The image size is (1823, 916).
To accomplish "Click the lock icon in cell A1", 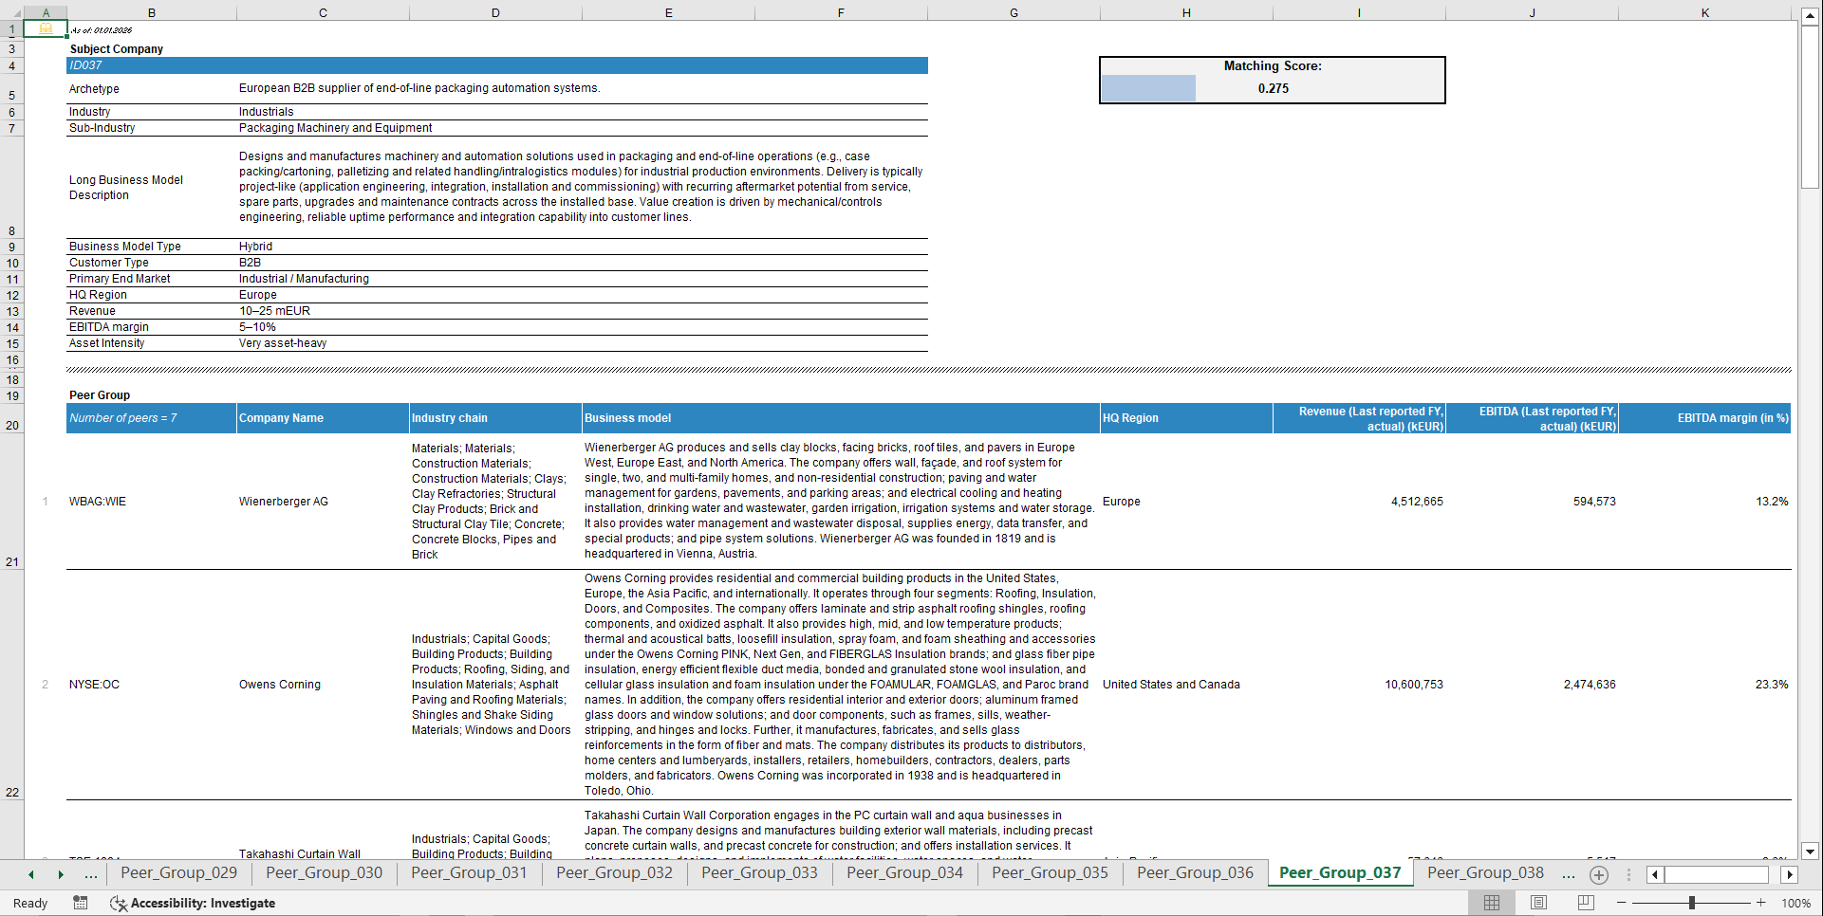I will (x=45, y=28).
